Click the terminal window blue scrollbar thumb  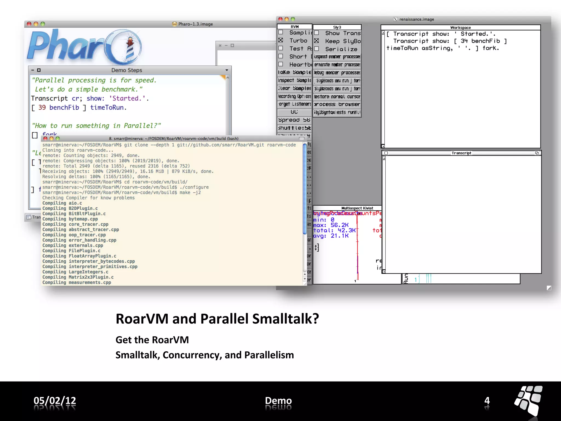[305, 189]
